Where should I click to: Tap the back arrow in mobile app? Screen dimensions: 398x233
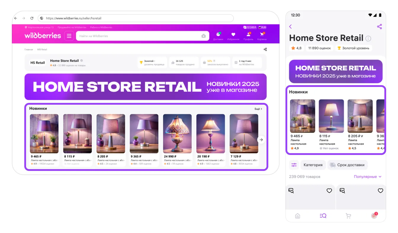(x=291, y=27)
